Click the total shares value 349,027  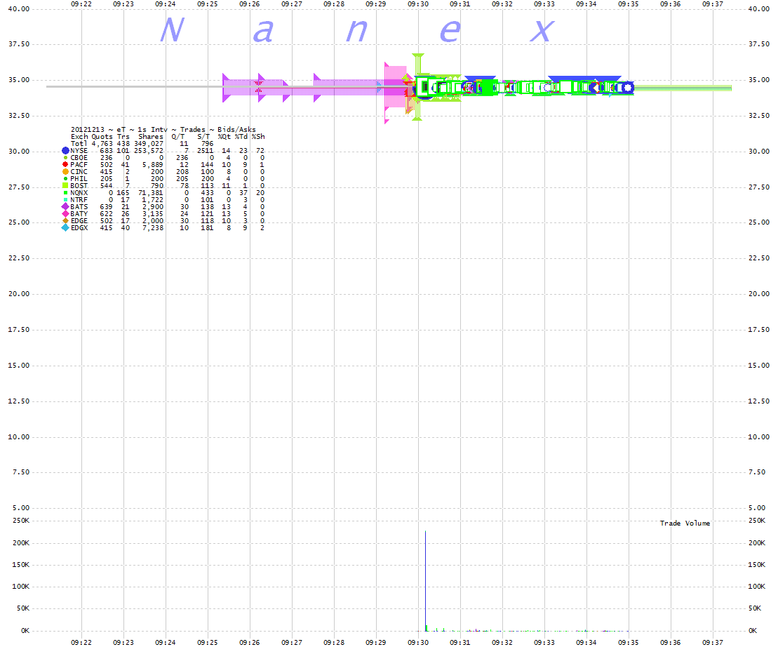point(149,143)
